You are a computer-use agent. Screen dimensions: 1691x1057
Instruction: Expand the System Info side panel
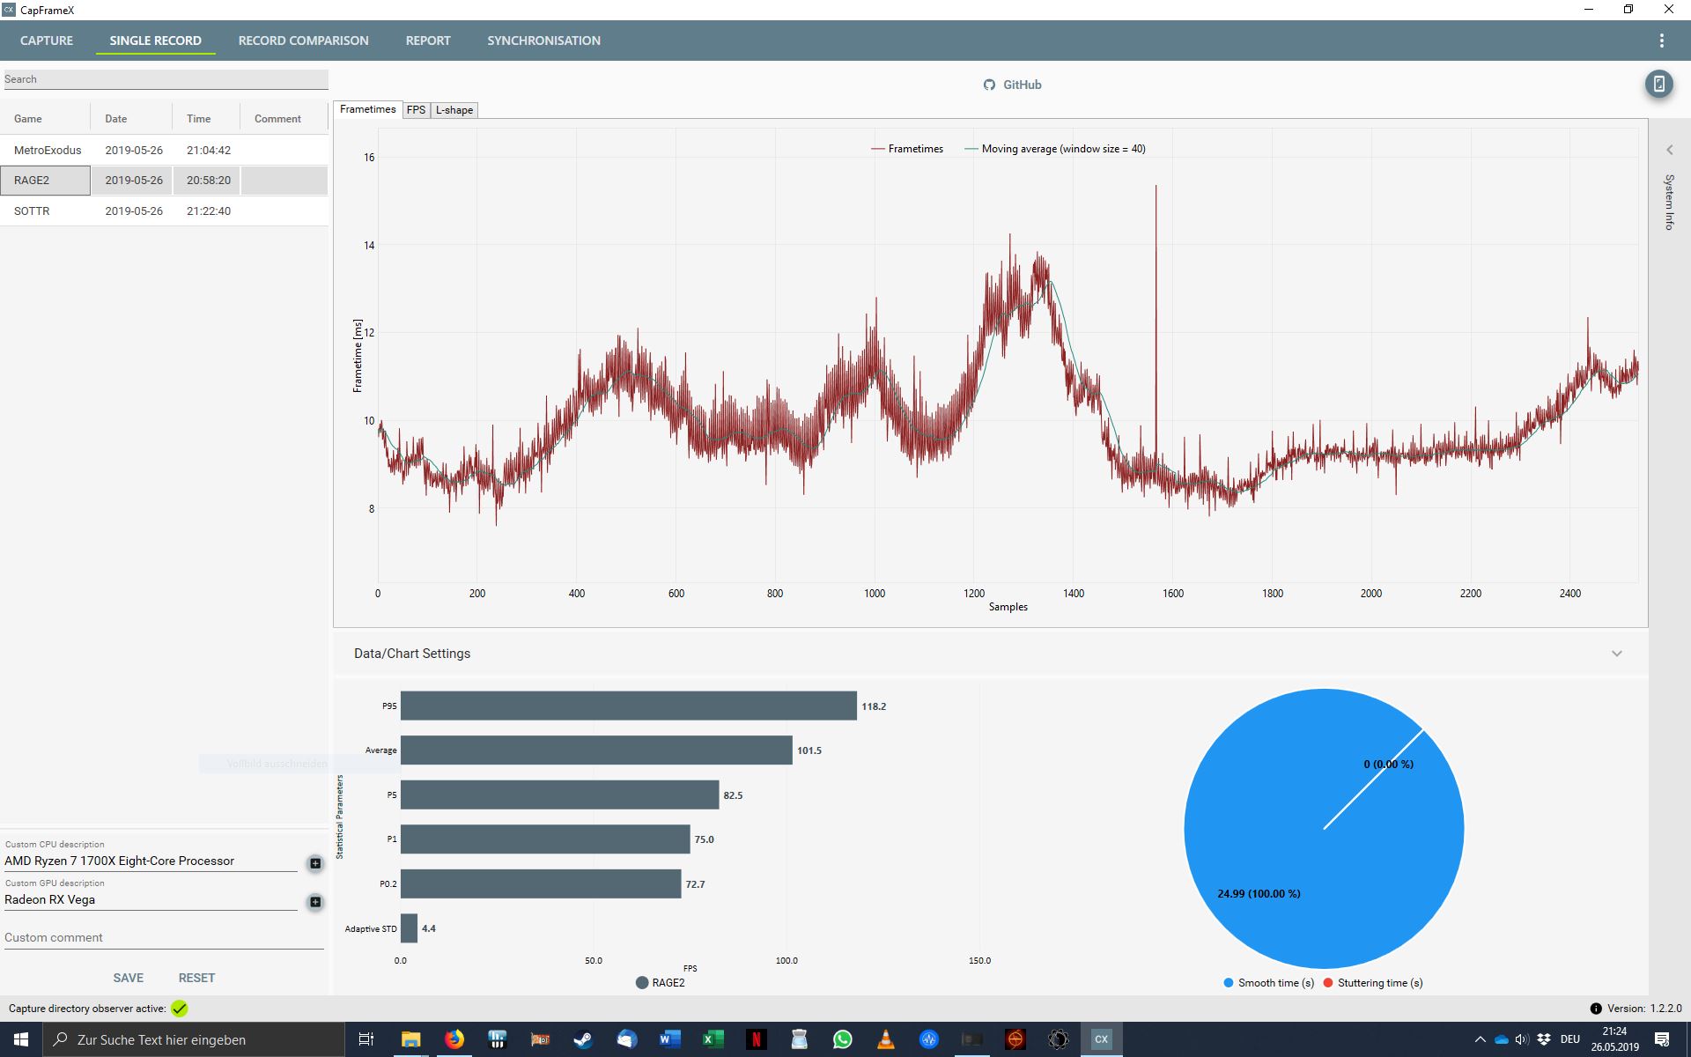click(1669, 150)
